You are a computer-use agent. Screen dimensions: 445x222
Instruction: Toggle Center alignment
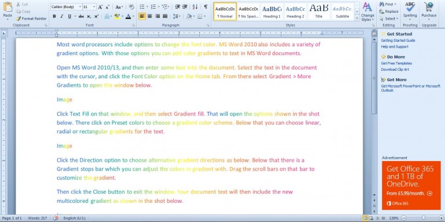pos(150,16)
